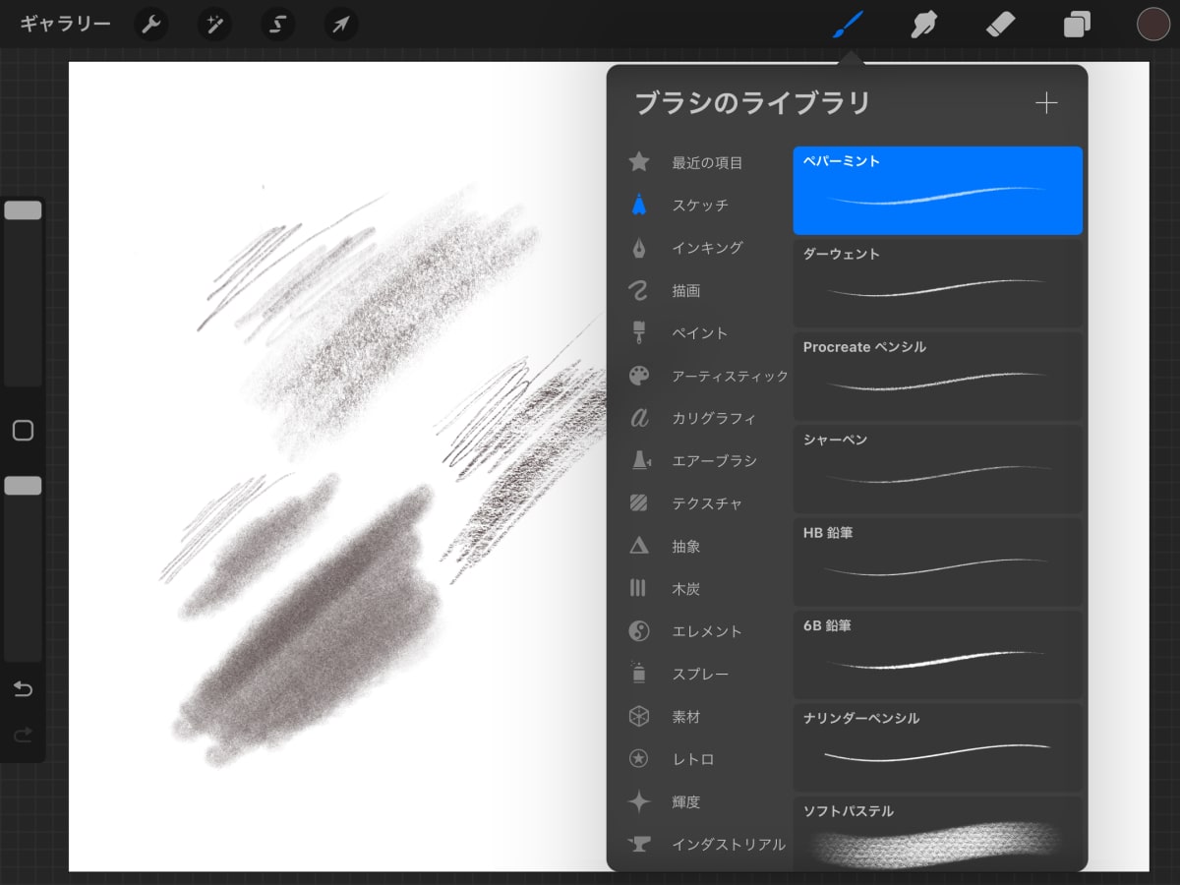Choose the カリグラフィ brush set
Image resolution: width=1180 pixels, height=885 pixels.
point(708,418)
